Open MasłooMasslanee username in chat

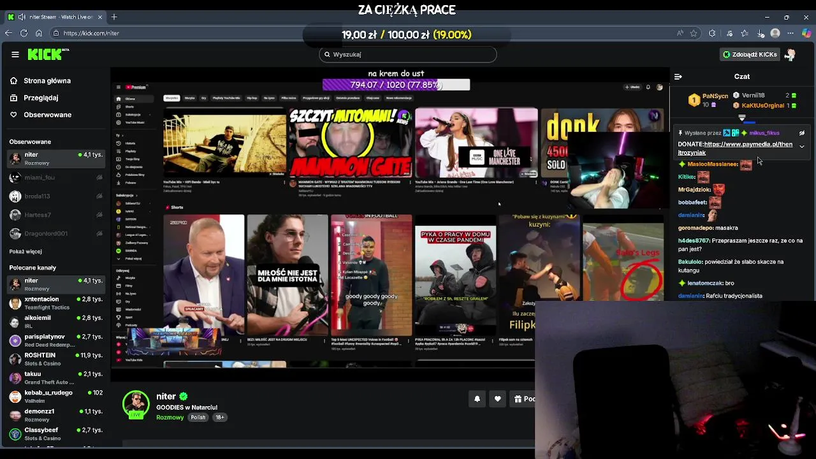click(x=713, y=164)
